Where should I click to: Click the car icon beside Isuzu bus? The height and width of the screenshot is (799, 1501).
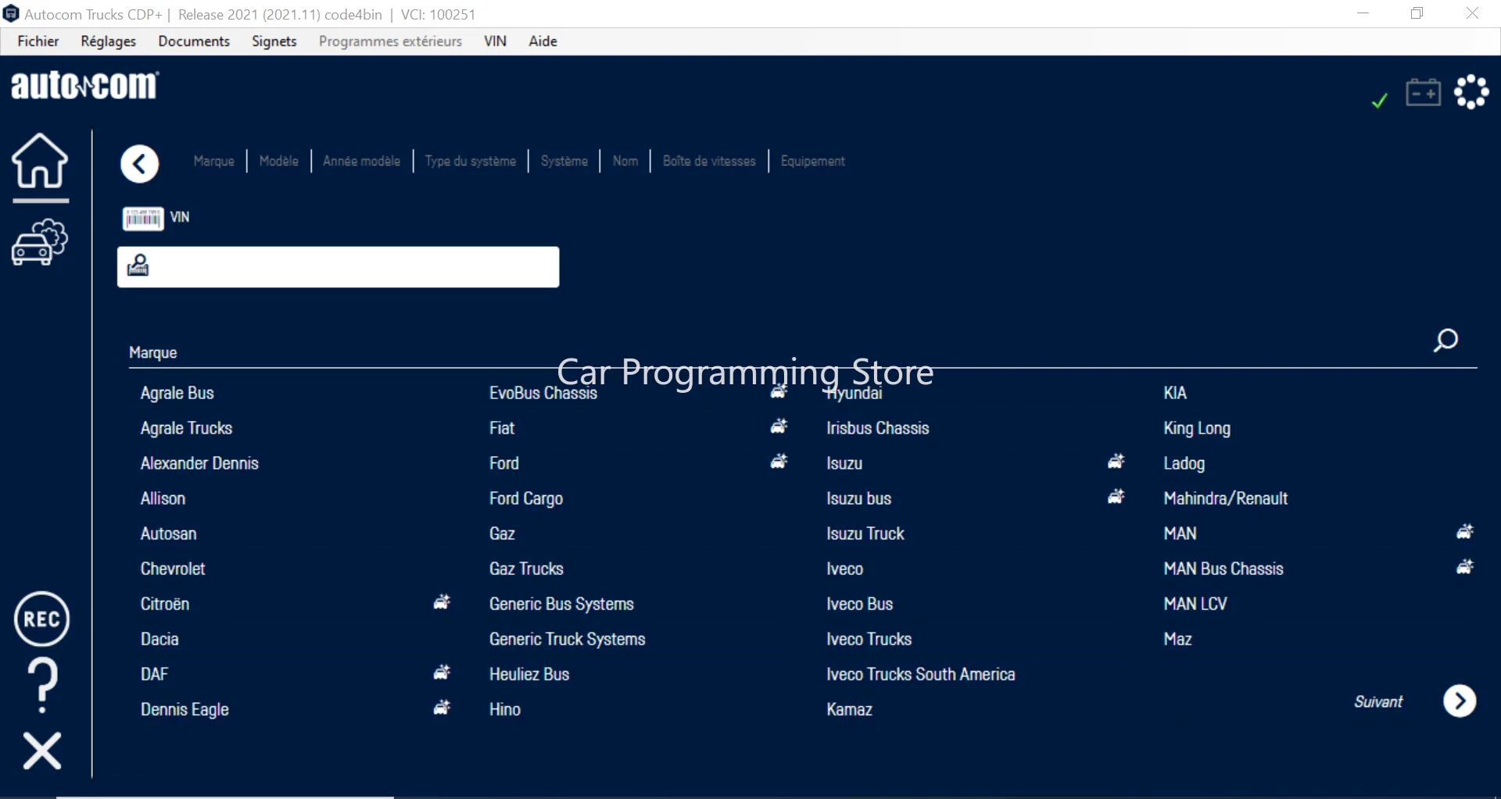[x=1116, y=497]
